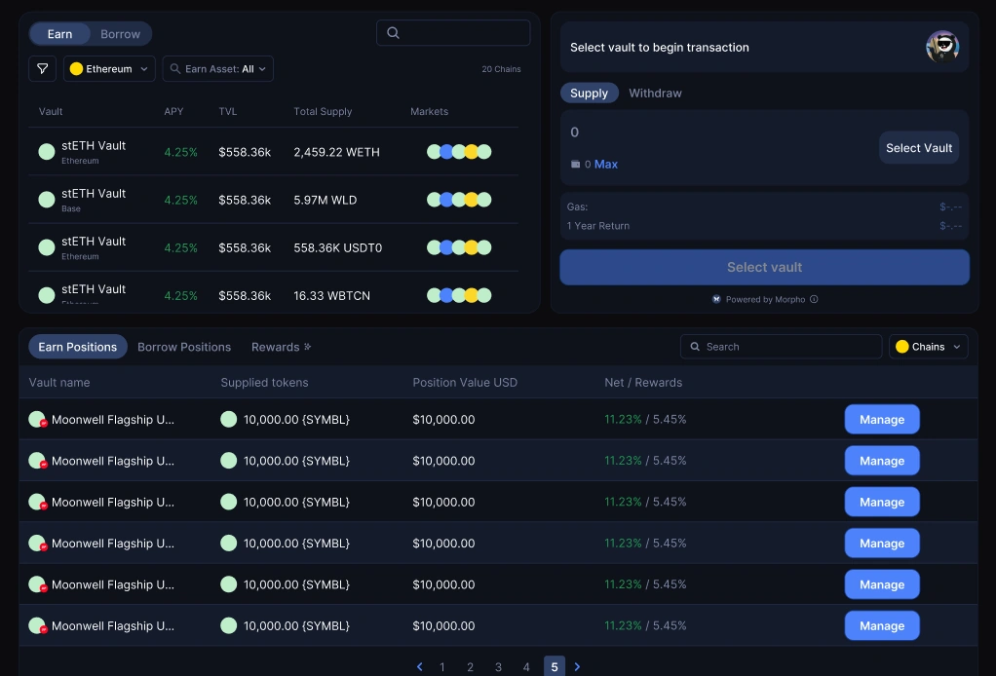Click the sparkle icon next to the Rewards tab
This screenshot has height=676, width=996.
point(307,347)
